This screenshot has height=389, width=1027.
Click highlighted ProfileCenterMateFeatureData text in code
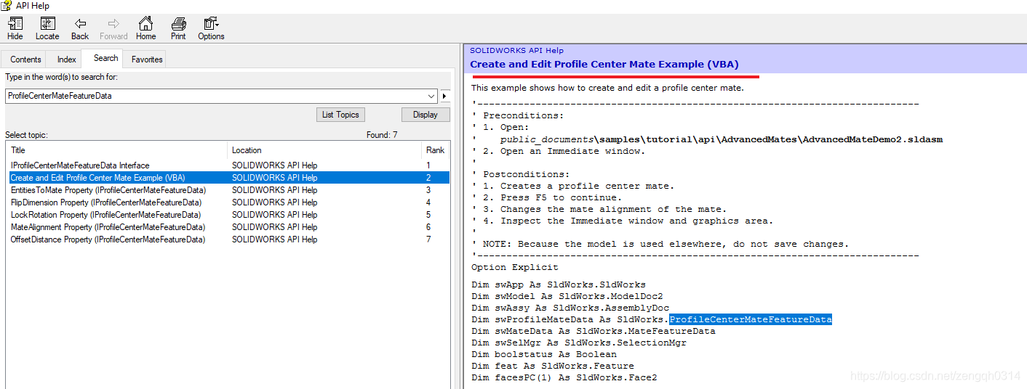[751, 319]
